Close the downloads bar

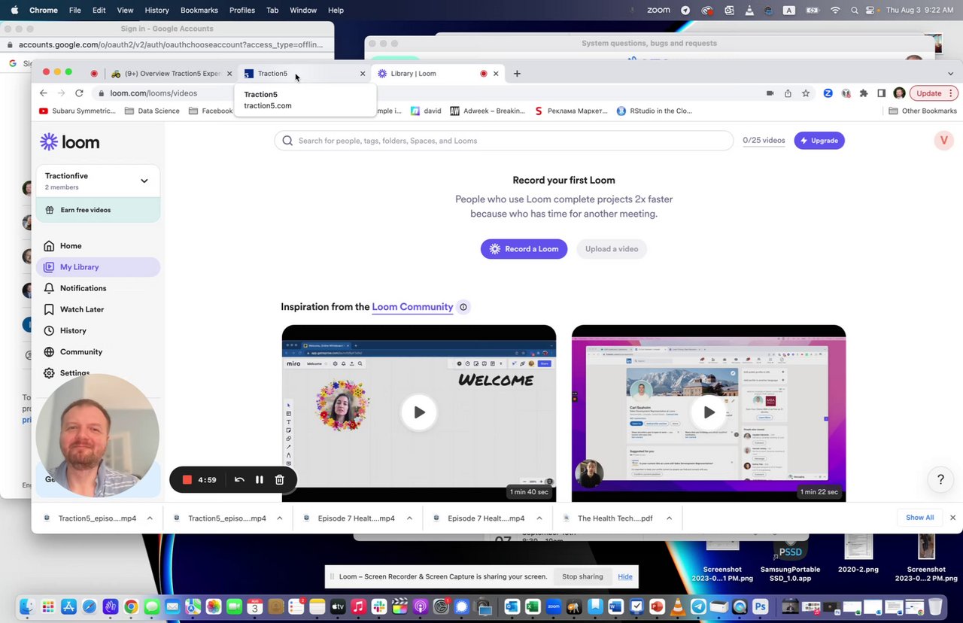point(952,518)
